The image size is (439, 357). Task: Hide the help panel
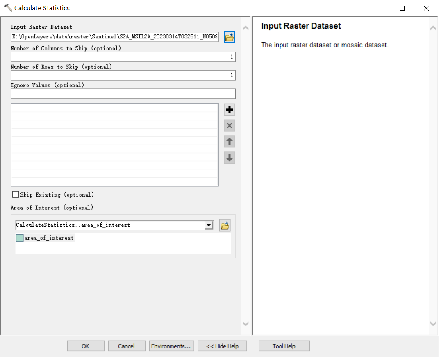click(222, 346)
